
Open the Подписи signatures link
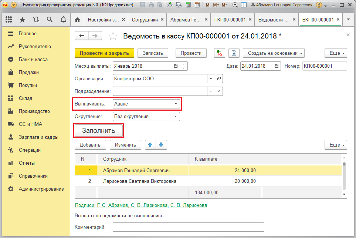point(141,205)
